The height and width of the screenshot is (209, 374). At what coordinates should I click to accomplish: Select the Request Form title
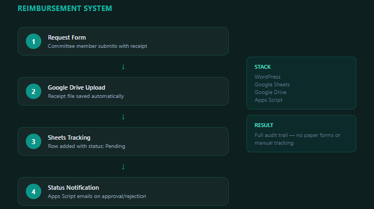(67, 37)
